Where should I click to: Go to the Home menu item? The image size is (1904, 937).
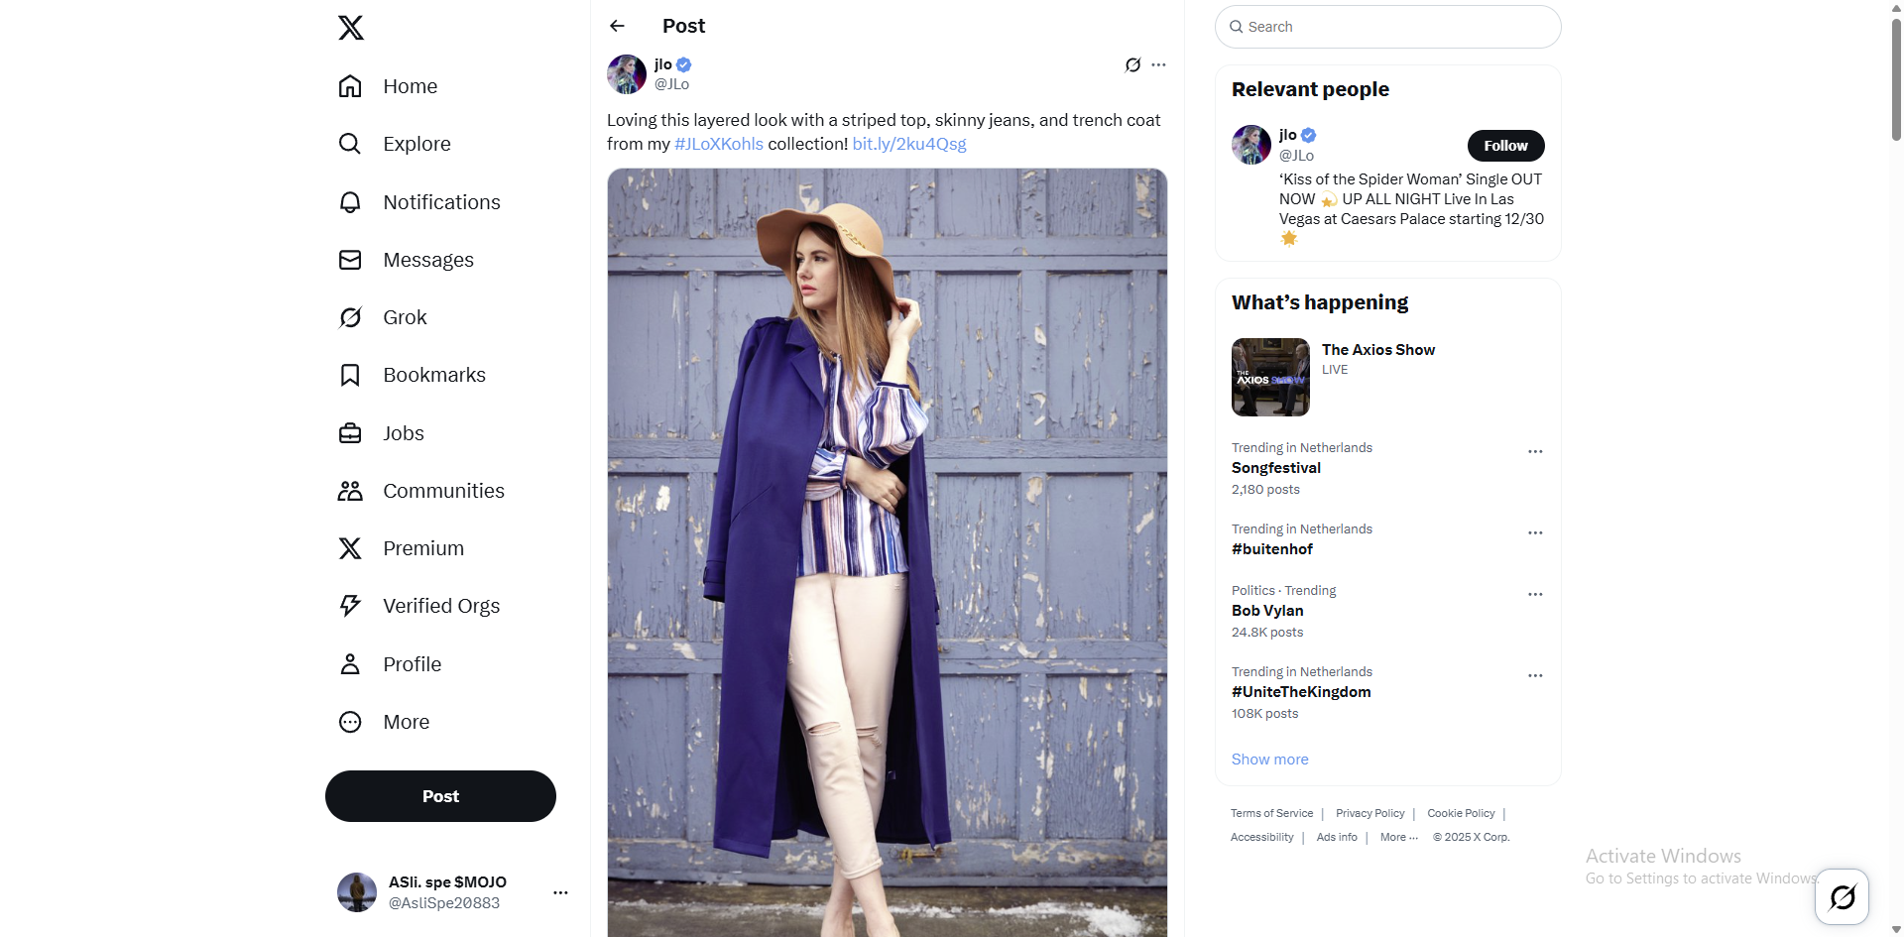click(x=410, y=86)
